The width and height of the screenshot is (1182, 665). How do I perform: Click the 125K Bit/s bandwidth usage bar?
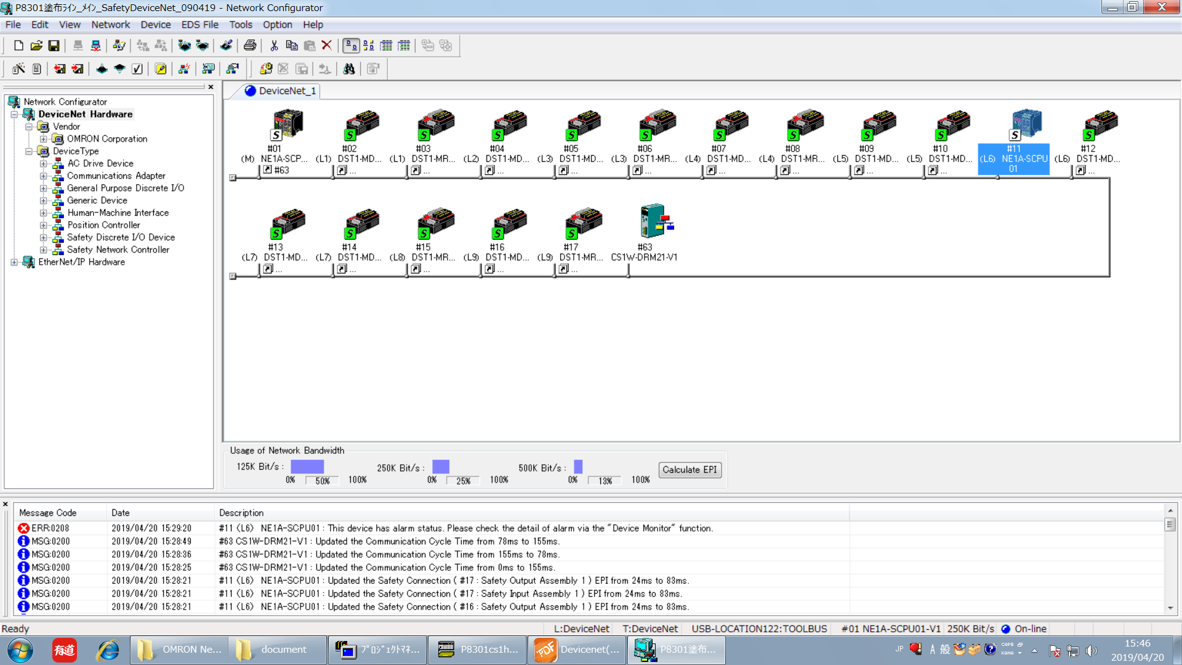(307, 467)
